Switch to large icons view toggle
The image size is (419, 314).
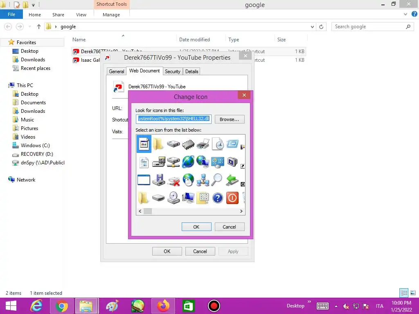(x=413, y=293)
